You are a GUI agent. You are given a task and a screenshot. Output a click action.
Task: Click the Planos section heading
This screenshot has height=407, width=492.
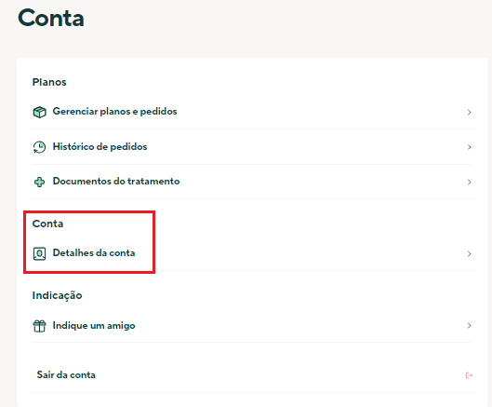49,82
